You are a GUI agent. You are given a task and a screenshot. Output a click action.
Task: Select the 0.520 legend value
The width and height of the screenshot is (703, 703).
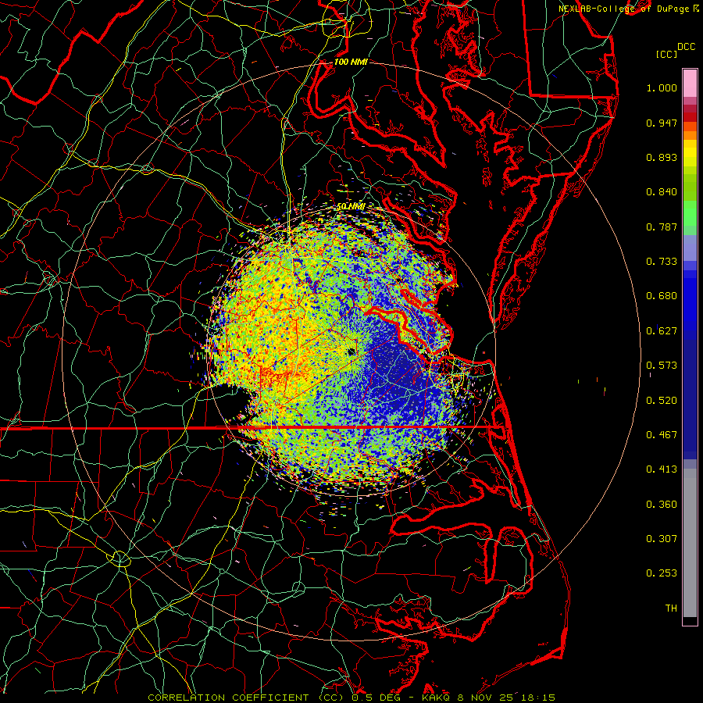[662, 401]
